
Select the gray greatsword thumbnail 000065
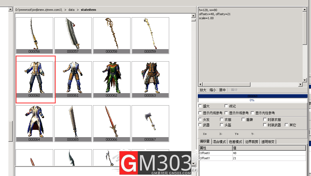(73, 123)
